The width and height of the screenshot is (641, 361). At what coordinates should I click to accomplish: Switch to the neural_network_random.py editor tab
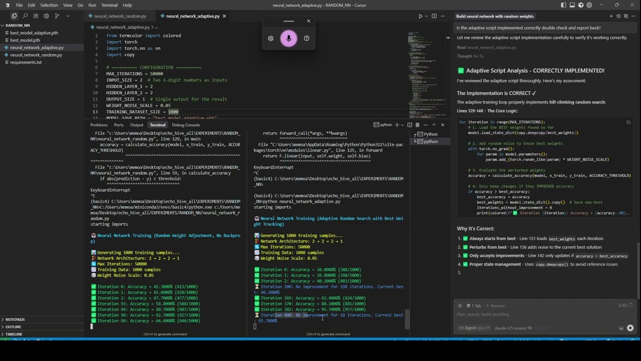[120, 16]
